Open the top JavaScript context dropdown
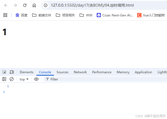Viewport: 167px width, 119px height. pos(24,79)
